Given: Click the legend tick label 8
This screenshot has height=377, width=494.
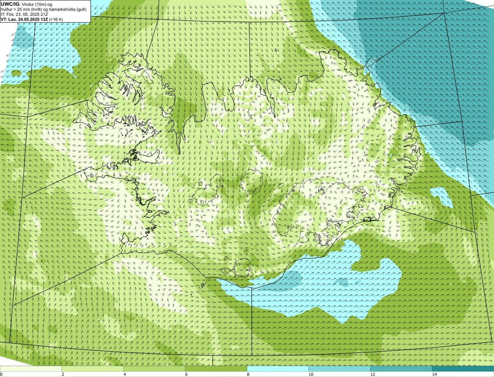Looking at the screenshot, I should 248,374.
